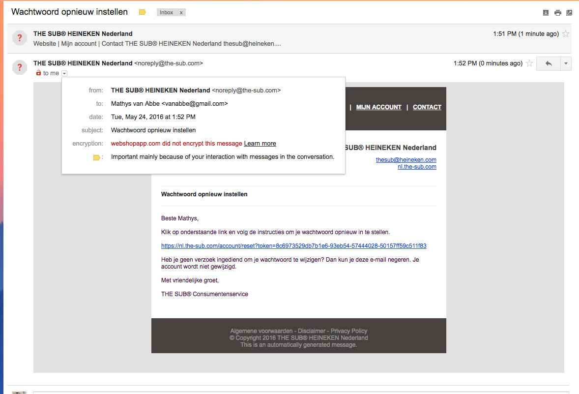Collapse the show details arrow next to 'to me'

(x=64, y=73)
